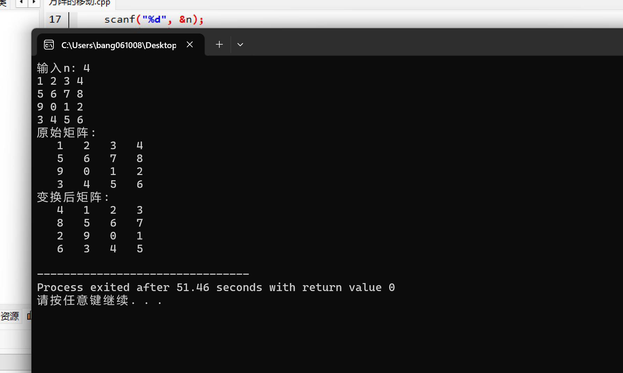Click the "Process exited after 51.46 seconds" line
The width and height of the screenshot is (623, 373).
149,287
